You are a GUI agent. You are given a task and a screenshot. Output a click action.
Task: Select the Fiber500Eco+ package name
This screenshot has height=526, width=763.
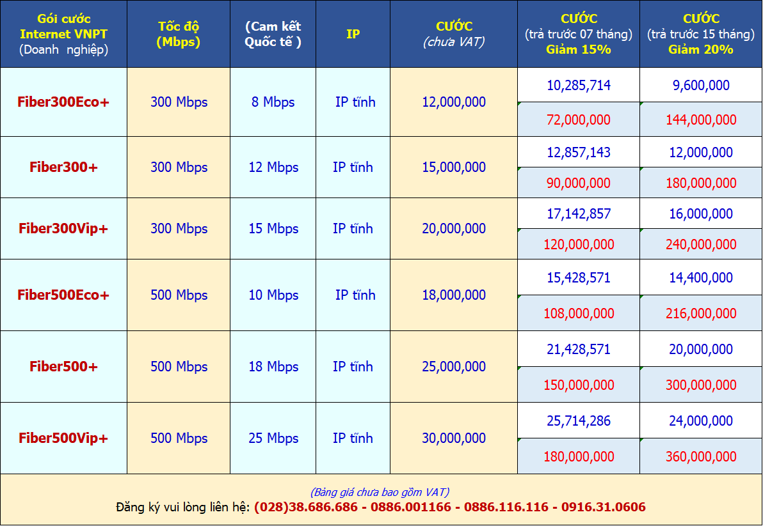pyautogui.click(x=63, y=295)
